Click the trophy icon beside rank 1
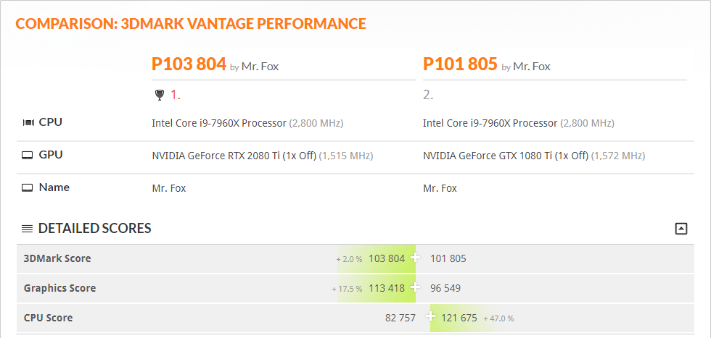711x338 pixels. point(159,95)
